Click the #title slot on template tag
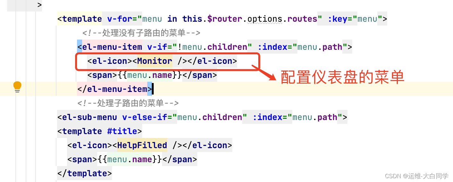This screenshot has width=453, height=182. pos(122,131)
